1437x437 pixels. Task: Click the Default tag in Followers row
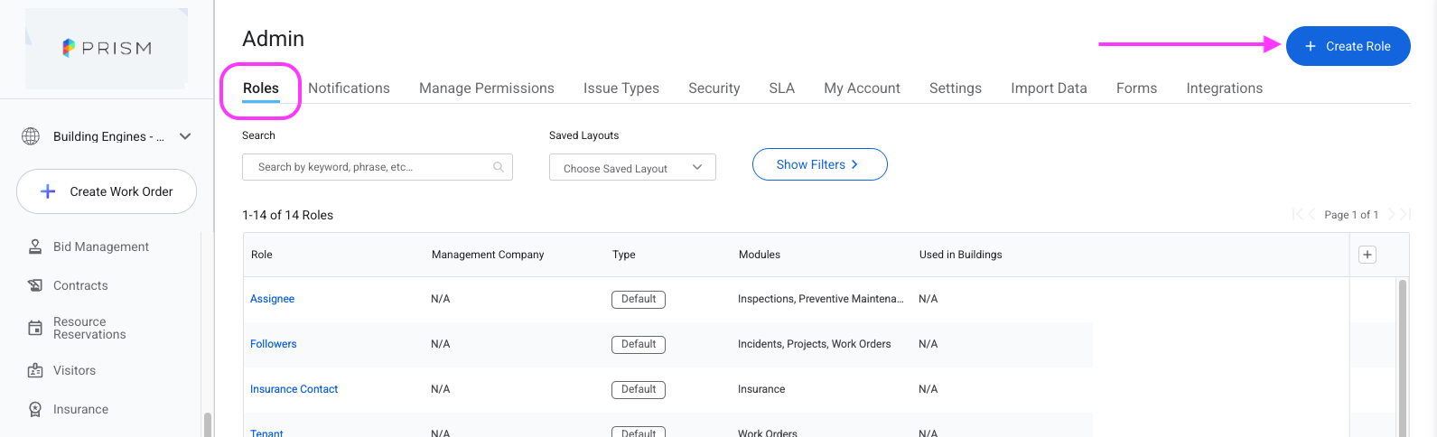click(x=639, y=345)
